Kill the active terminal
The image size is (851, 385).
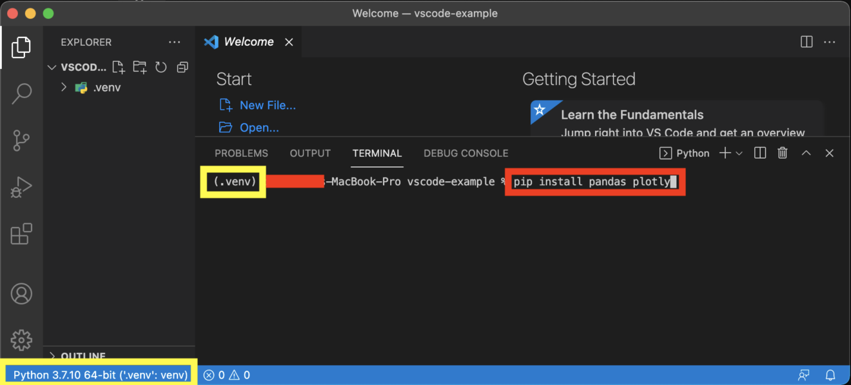click(x=782, y=153)
